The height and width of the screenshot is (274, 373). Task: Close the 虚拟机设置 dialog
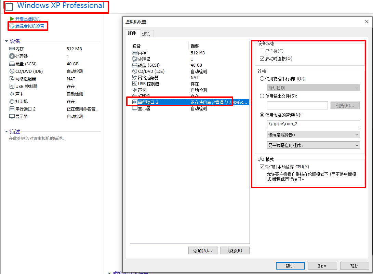pyautogui.click(x=367, y=22)
